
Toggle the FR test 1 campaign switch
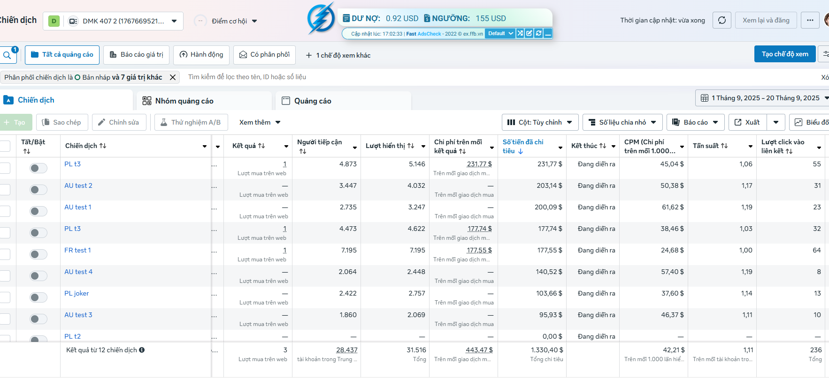tap(38, 254)
